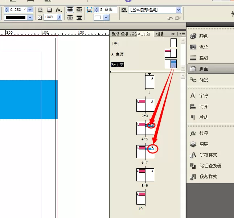Screen dimensions: 234x218
Task: Click the drop shadow icon in toolbar
Action: [49, 10]
